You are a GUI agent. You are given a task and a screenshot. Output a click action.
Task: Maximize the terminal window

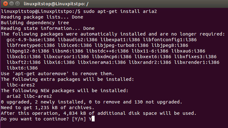17,3
